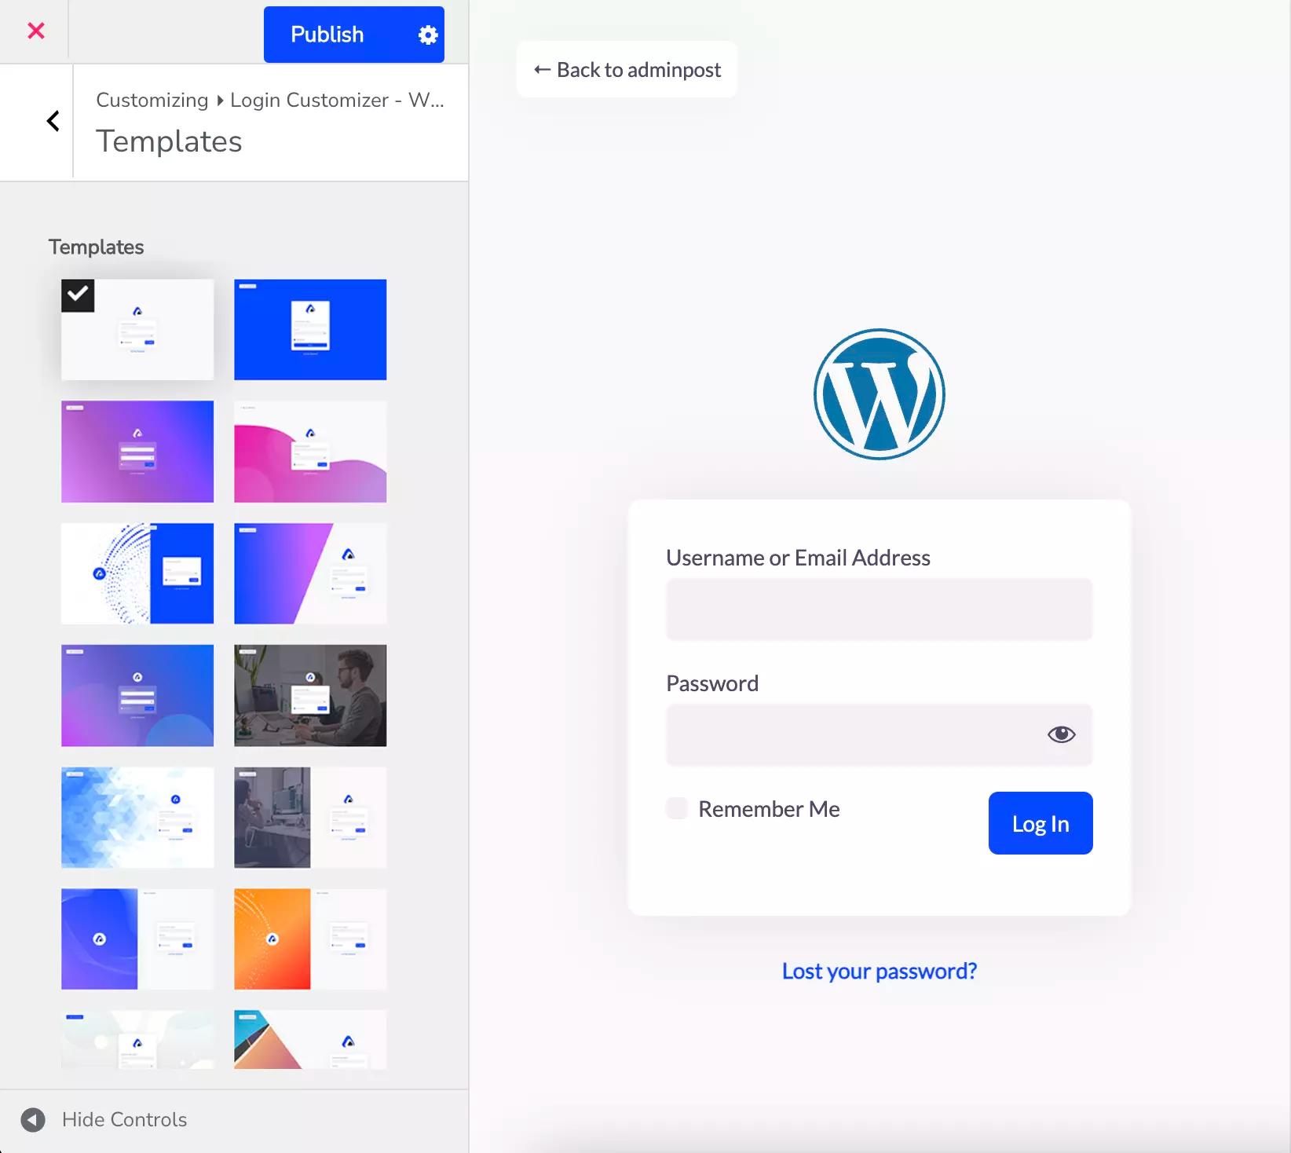Pick the template with man at desk photo
The image size is (1291, 1153).
pos(310,696)
